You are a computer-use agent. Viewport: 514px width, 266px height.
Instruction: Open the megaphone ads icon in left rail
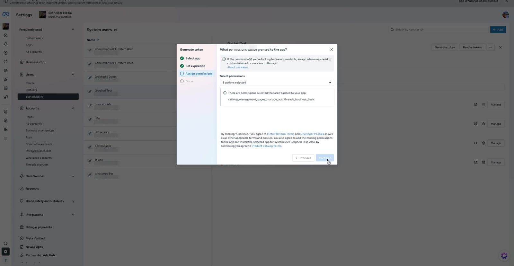tap(5, 97)
